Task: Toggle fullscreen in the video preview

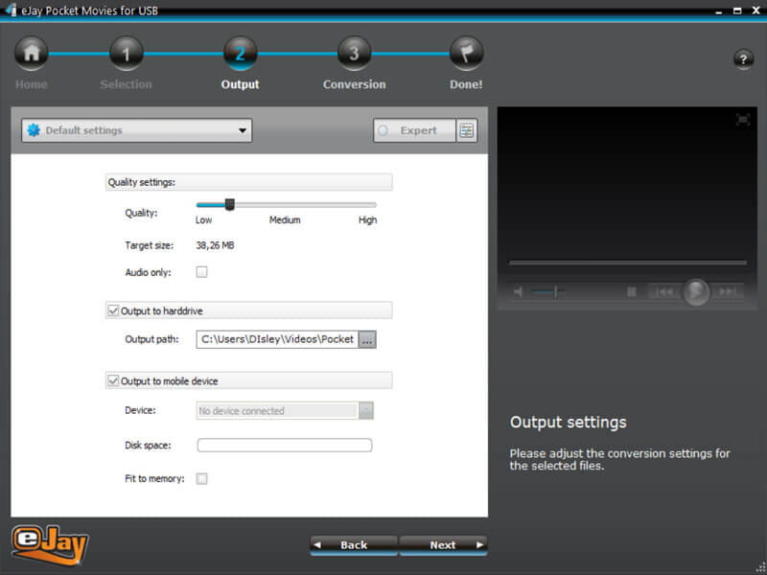Action: 743,120
